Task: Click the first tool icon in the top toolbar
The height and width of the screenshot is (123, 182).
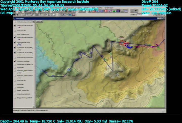Action: (15, 11)
